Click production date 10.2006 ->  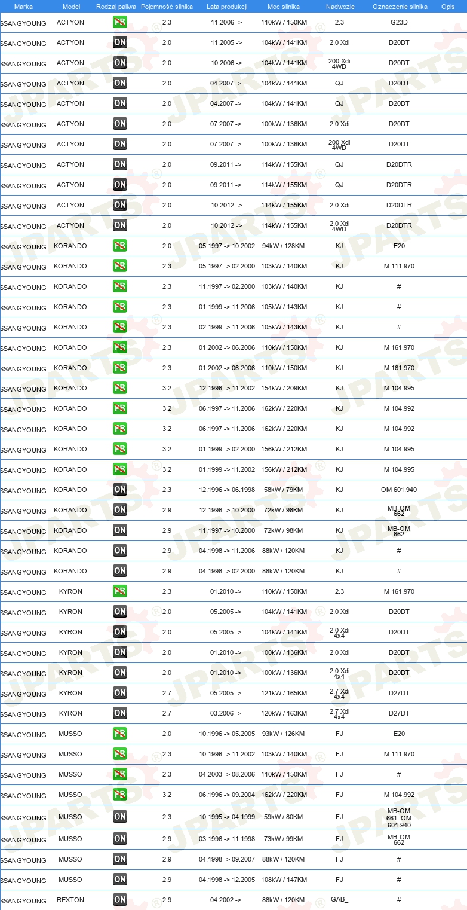(226, 63)
